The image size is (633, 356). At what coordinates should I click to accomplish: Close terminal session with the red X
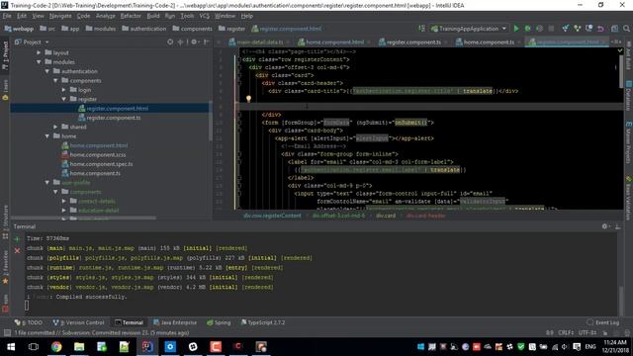(x=17, y=250)
